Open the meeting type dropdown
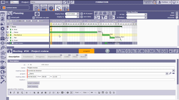 174,71
